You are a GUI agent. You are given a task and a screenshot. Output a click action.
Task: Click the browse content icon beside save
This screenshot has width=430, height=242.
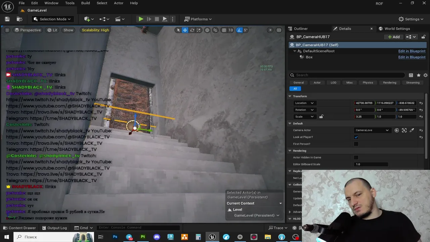click(19, 19)
